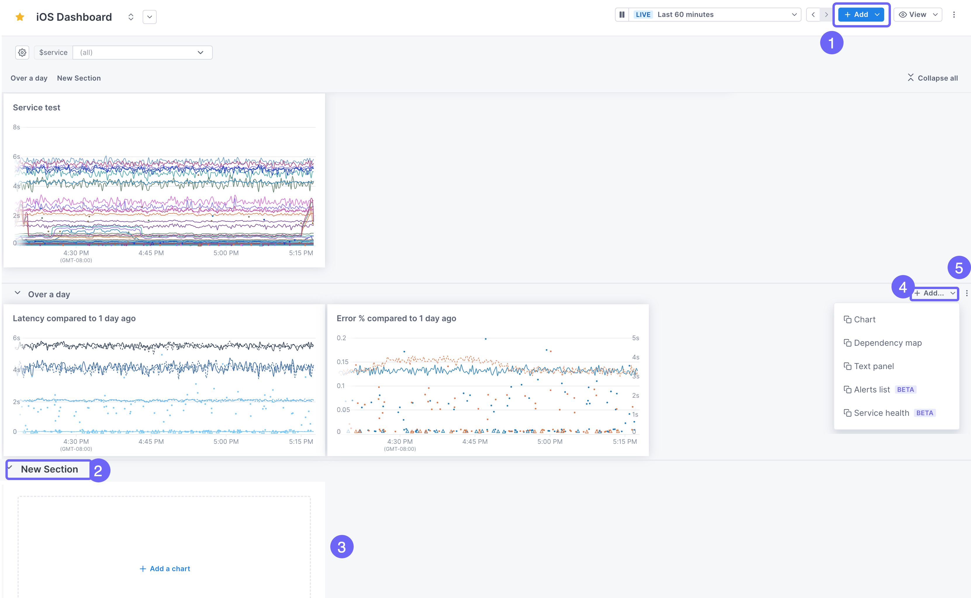The height and width of the screenshot is (598, 971).
Task: Click the blue Add button
Action: click(x=856, y=15)
